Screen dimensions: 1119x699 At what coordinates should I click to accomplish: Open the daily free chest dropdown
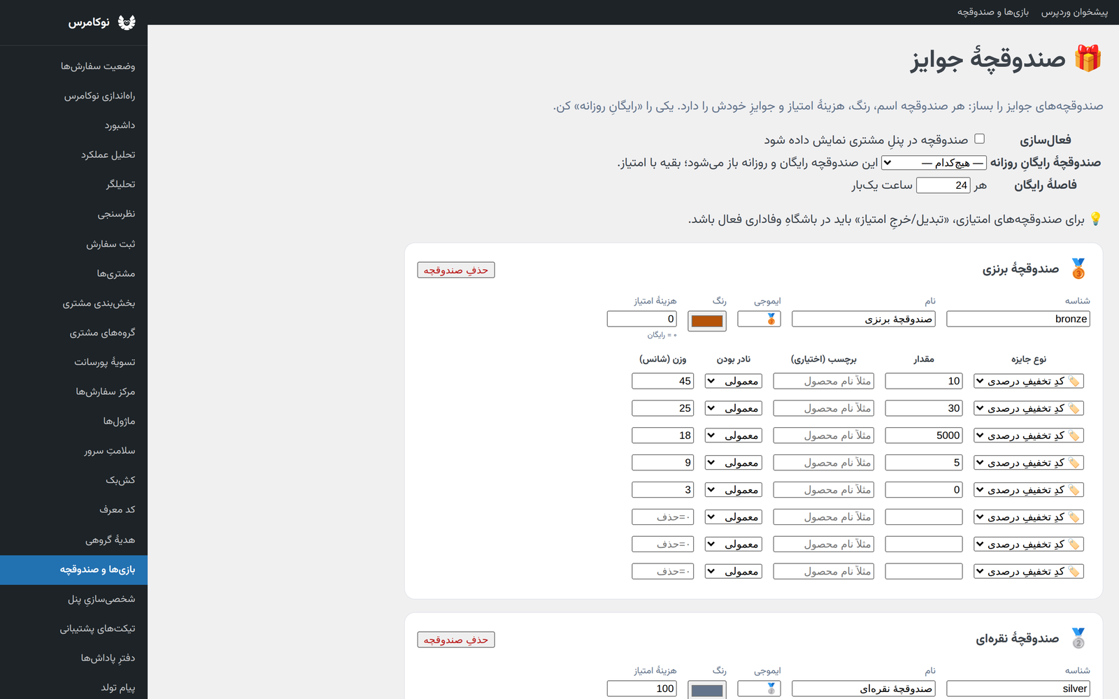pyautogui.click(x=934, y=163)
